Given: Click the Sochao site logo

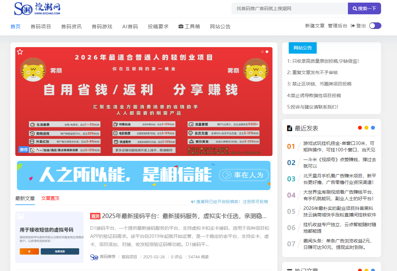Looking at the screenshot, I should (x=37, y=8).
